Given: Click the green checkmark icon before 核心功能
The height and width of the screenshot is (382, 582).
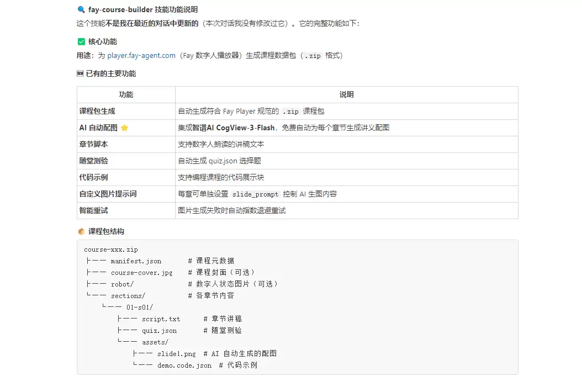Looking at the screenshot, I should pos(81,41).
